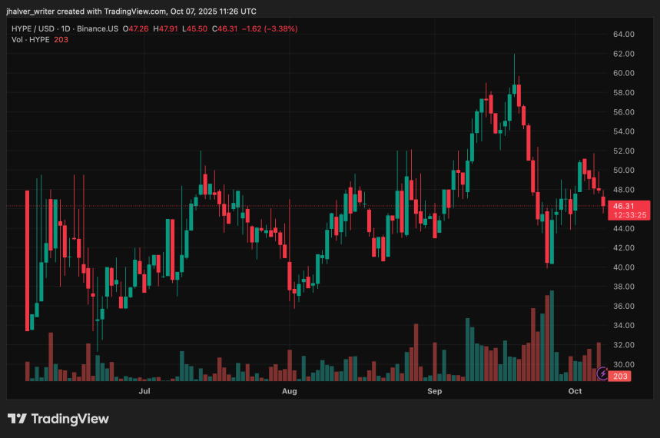This screenshot has height=438, width=660.
Task: Click the Vol · HYPE indicator legend
Action: [x=31, y=39]
